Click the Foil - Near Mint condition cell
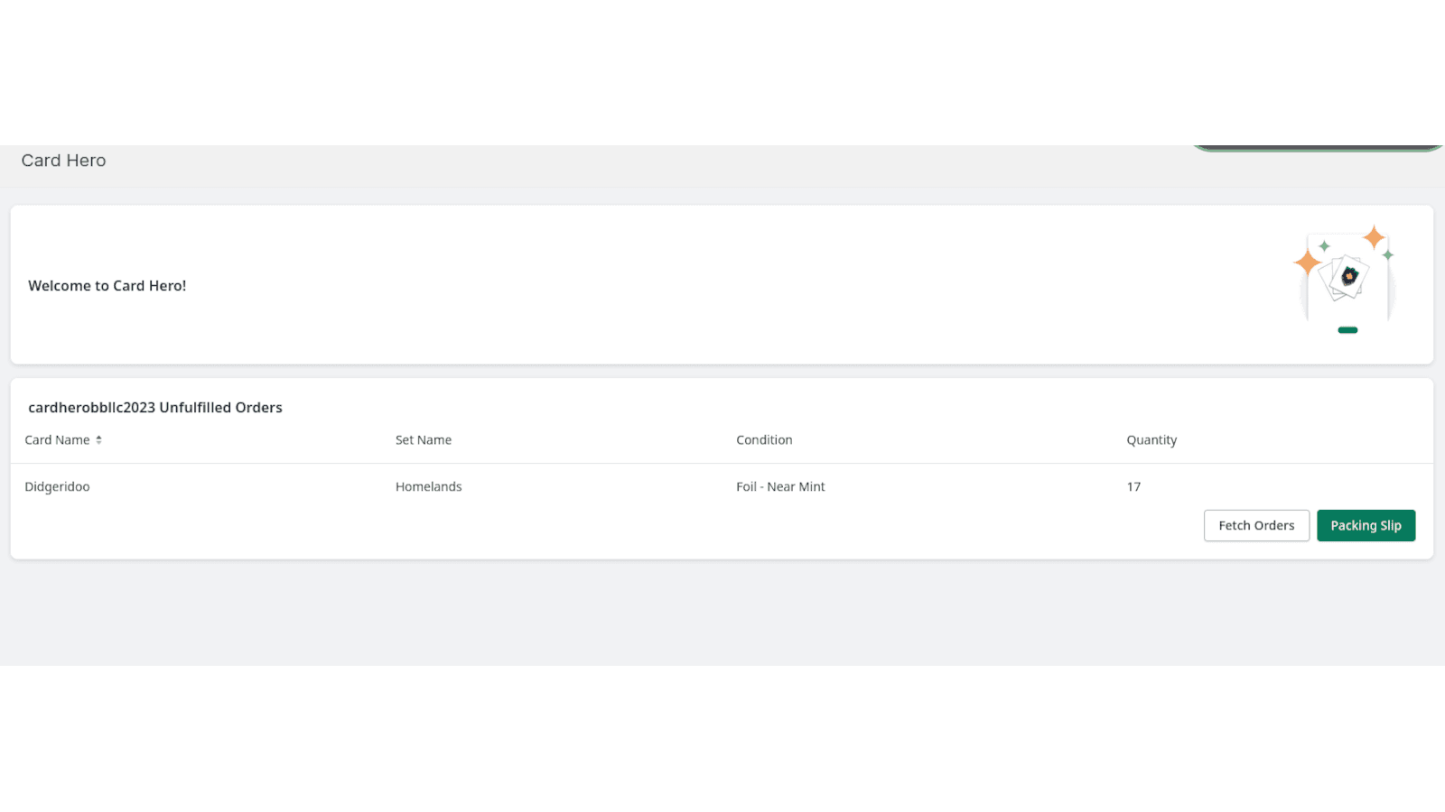The height and width of the screenshot is (812, 1445). [x=780, y=487]
